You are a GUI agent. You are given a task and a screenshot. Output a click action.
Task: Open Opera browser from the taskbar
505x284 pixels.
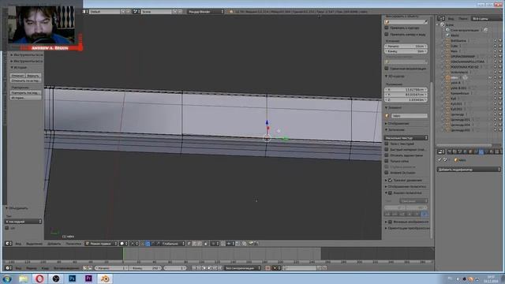39,278
